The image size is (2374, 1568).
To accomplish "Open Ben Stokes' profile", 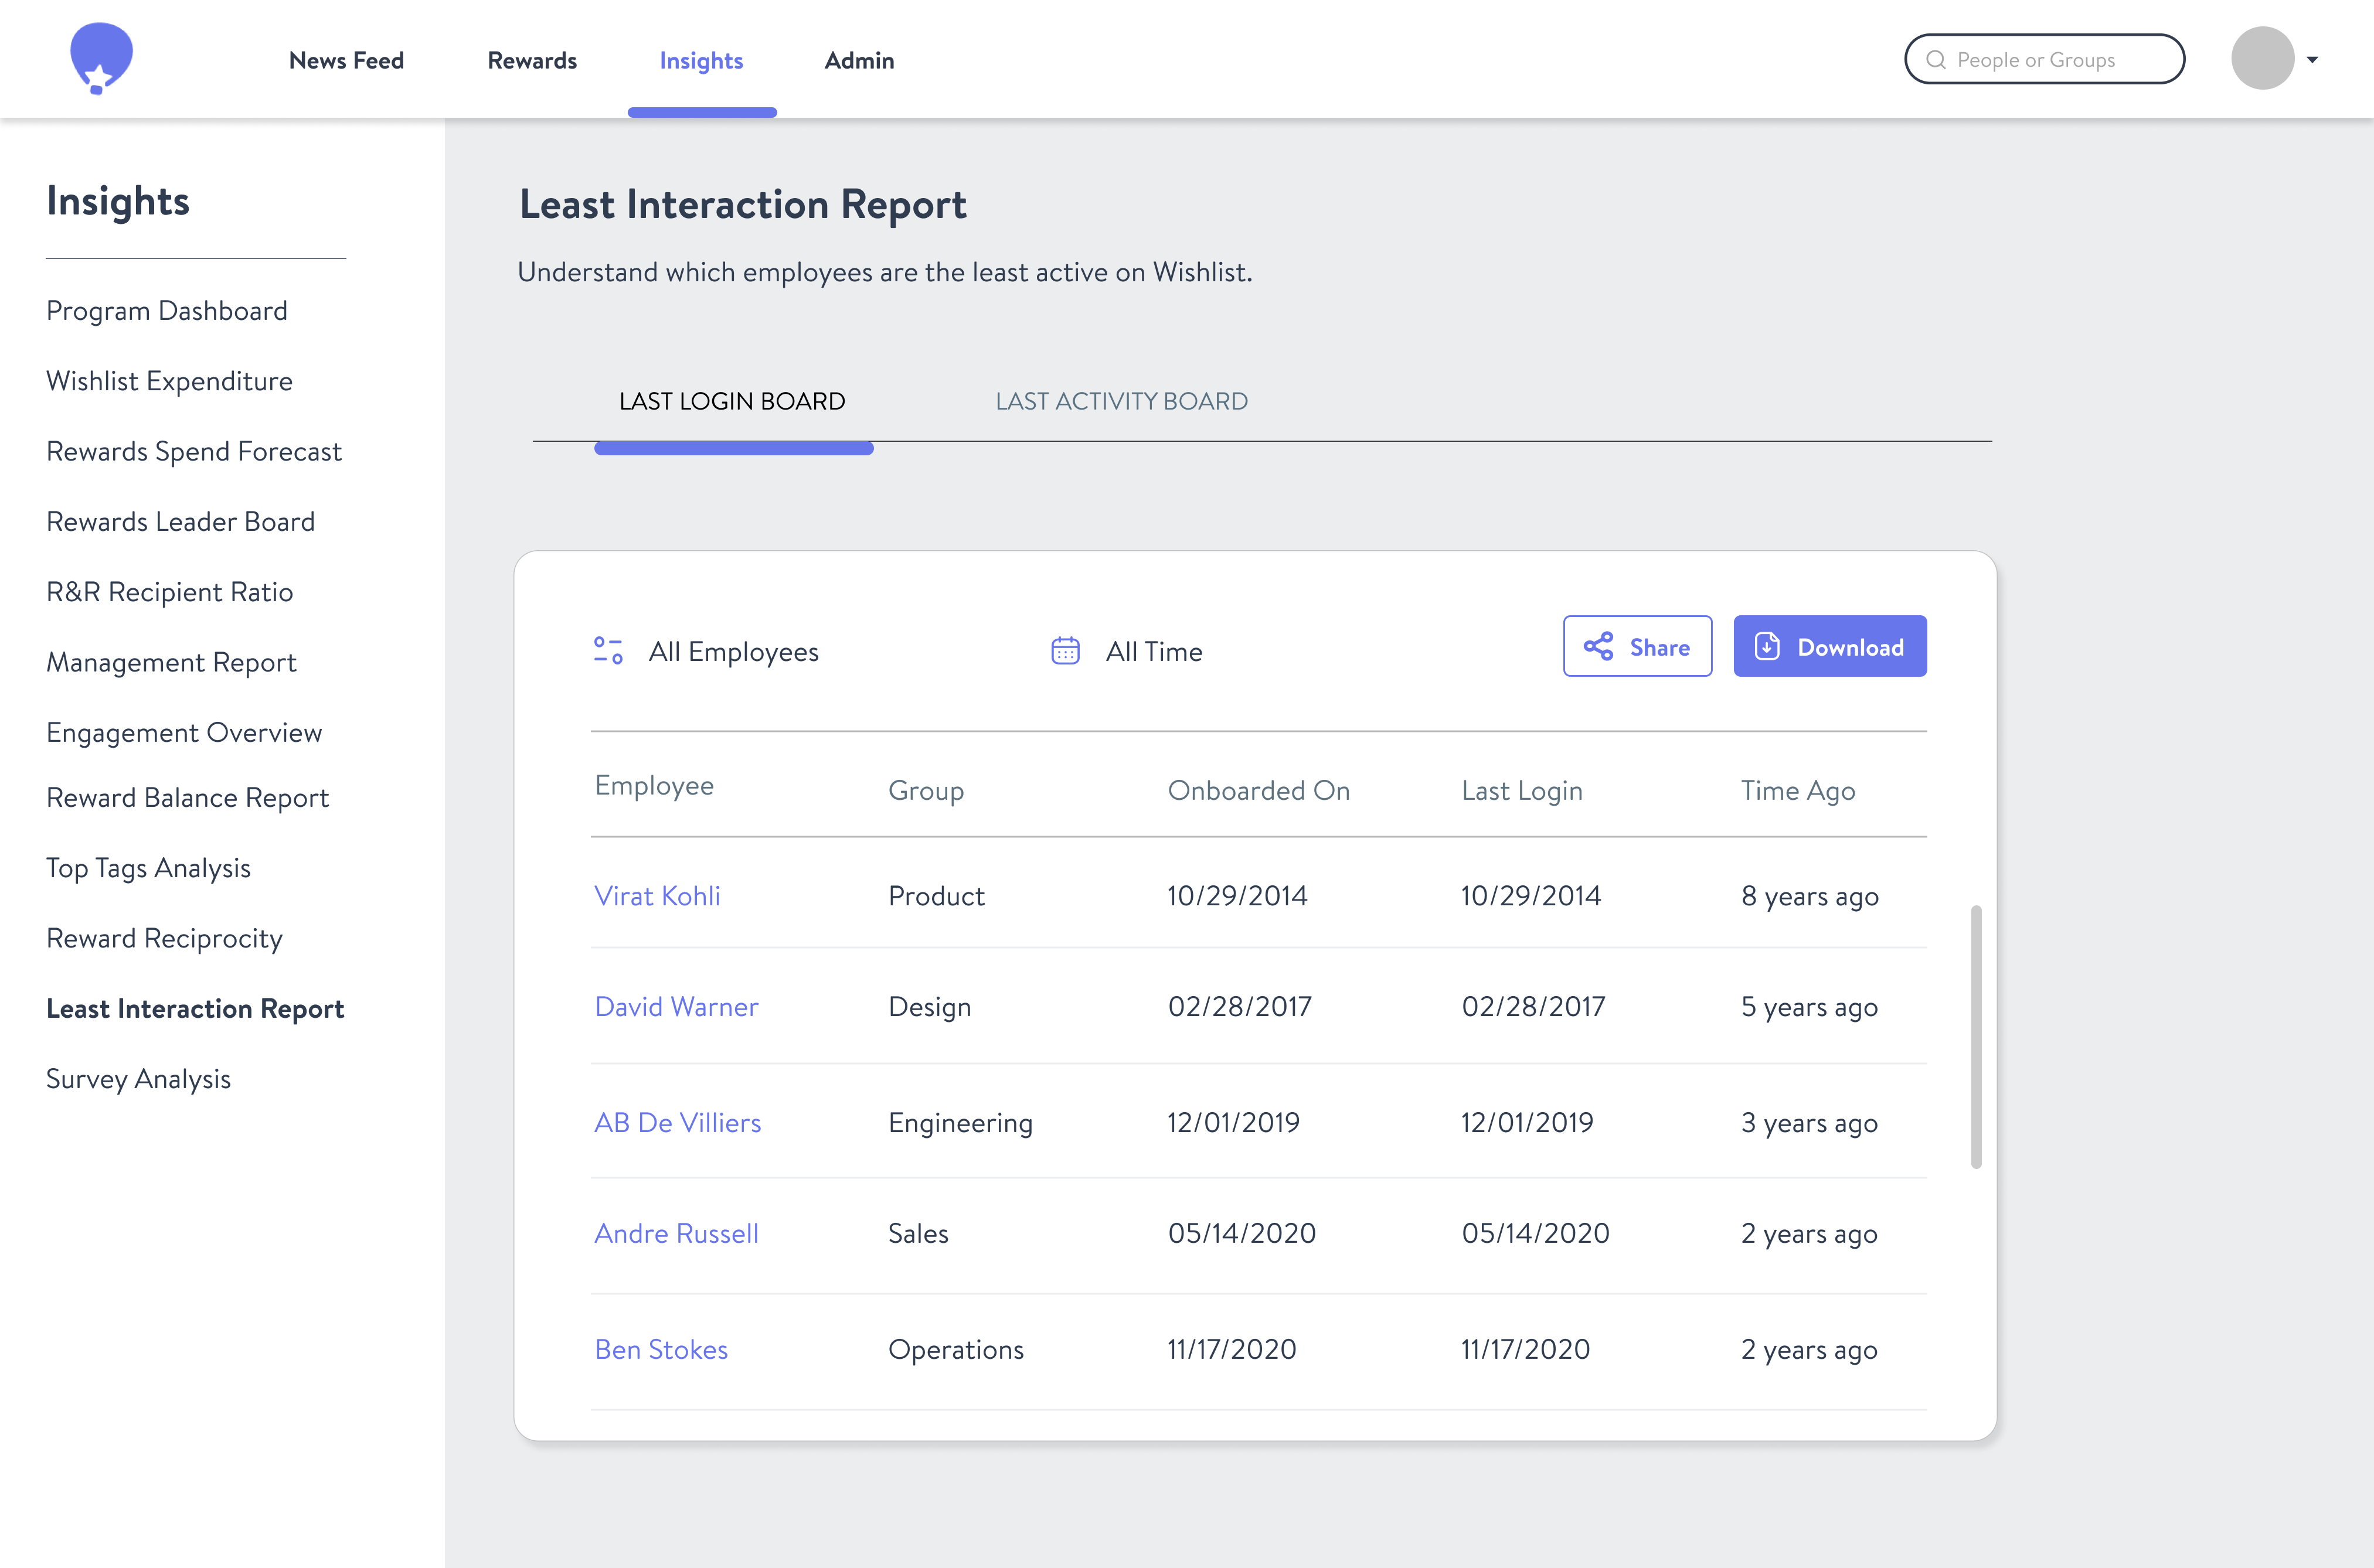I will (x=661, y=1350).
